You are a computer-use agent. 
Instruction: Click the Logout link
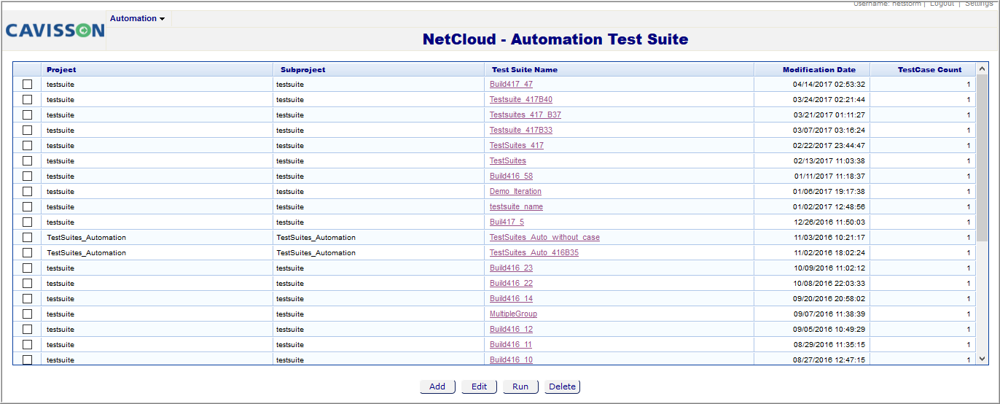[x=942, y=4]
